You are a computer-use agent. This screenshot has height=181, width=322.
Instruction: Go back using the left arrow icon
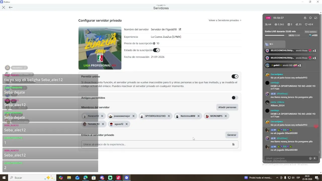coord(11,8)
